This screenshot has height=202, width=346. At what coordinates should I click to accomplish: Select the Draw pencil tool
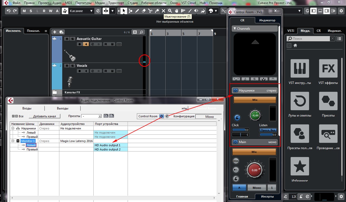tap(137, 11)
